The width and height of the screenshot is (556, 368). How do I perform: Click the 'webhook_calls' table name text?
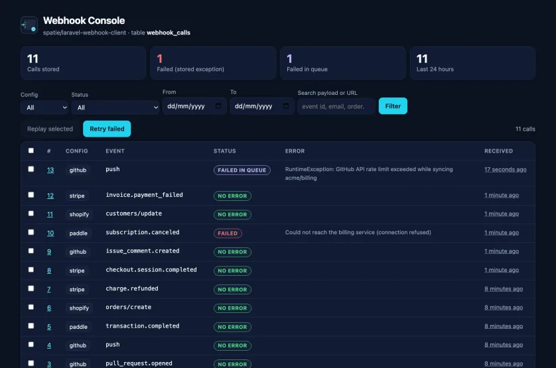click(169, 32)
